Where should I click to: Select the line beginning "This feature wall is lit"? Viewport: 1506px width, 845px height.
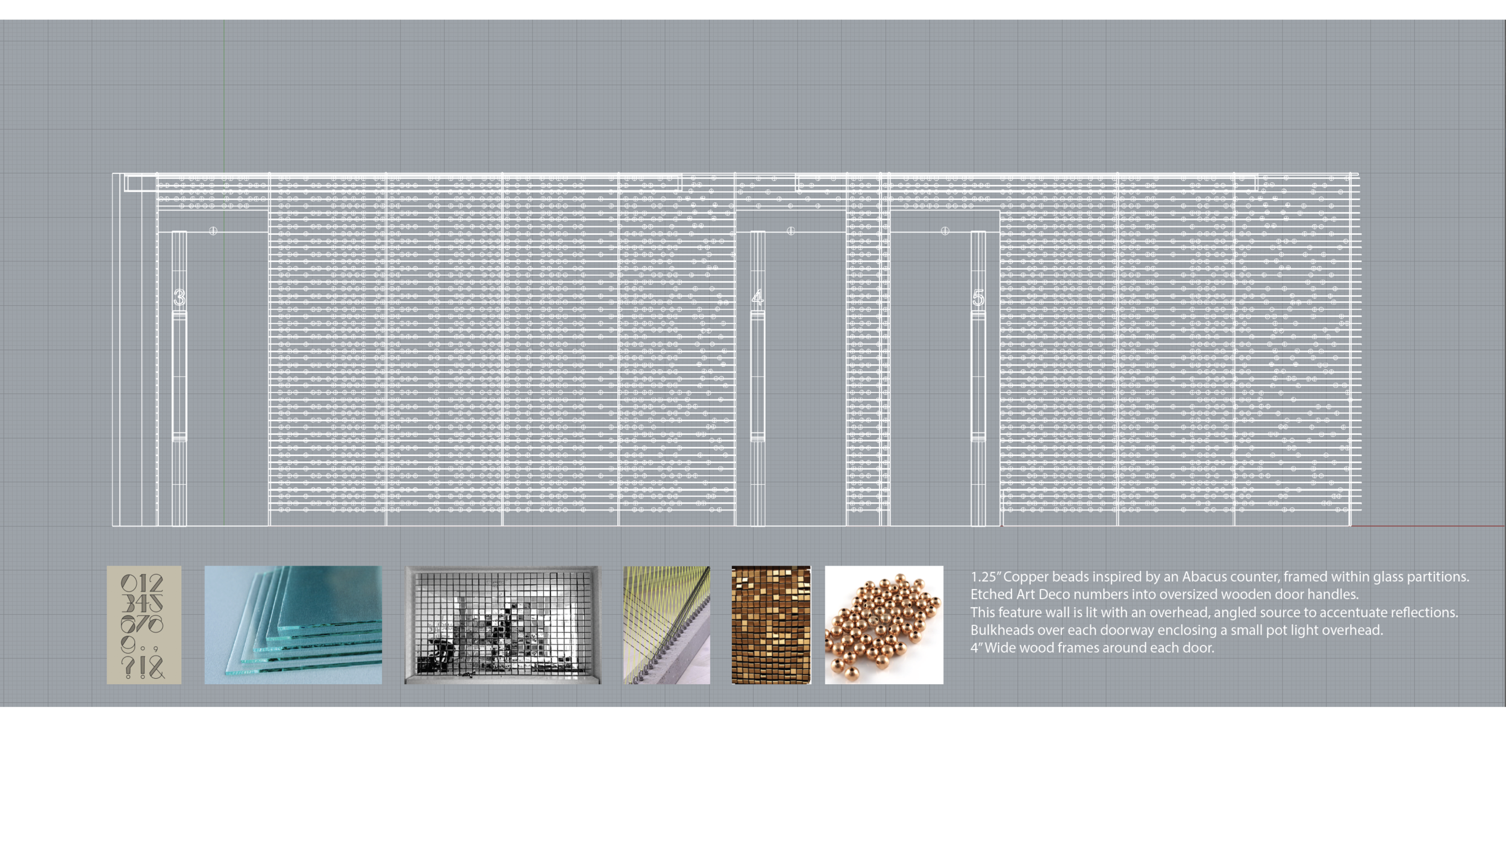(x=1214, y=613)
